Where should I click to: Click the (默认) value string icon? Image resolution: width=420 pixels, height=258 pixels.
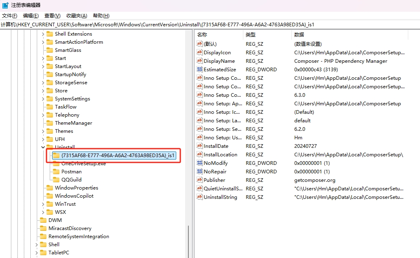[x=200, y=43]
